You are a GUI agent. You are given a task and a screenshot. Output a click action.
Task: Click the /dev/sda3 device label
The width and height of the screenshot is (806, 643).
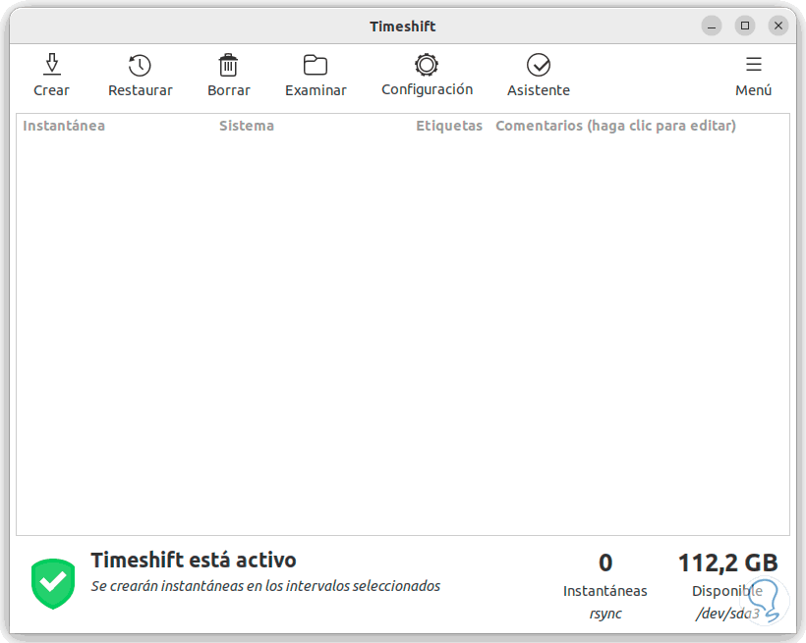(727, 613)
